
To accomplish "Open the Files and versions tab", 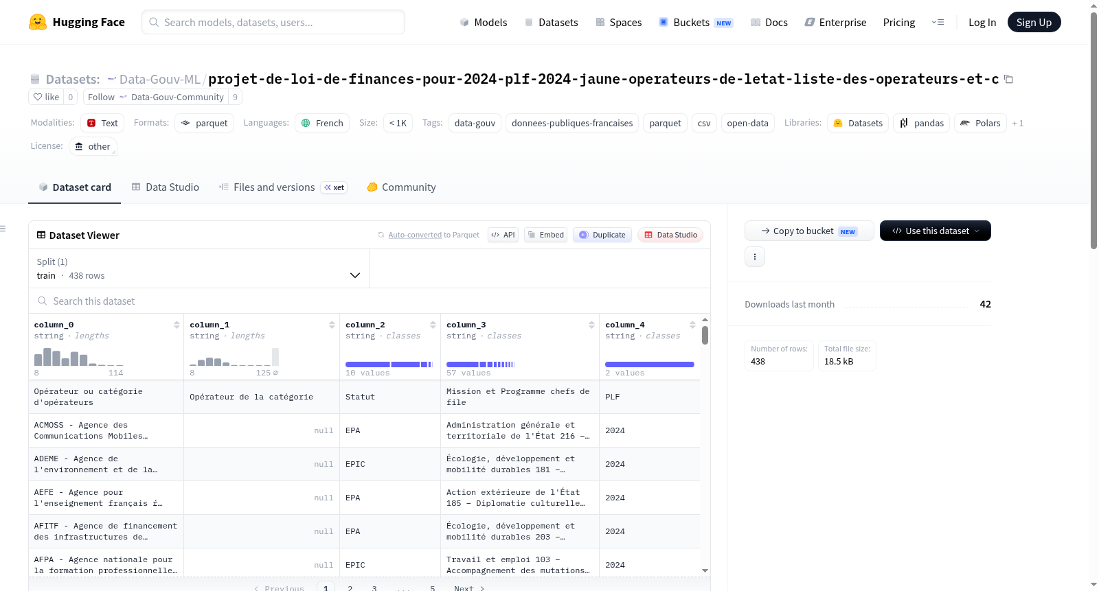I will (x=283, y=187).
